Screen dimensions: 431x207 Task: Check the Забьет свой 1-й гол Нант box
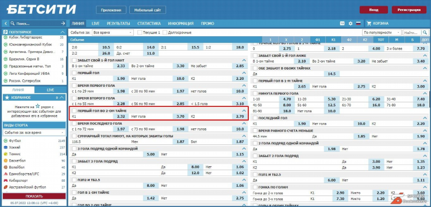tap(74, 60)
